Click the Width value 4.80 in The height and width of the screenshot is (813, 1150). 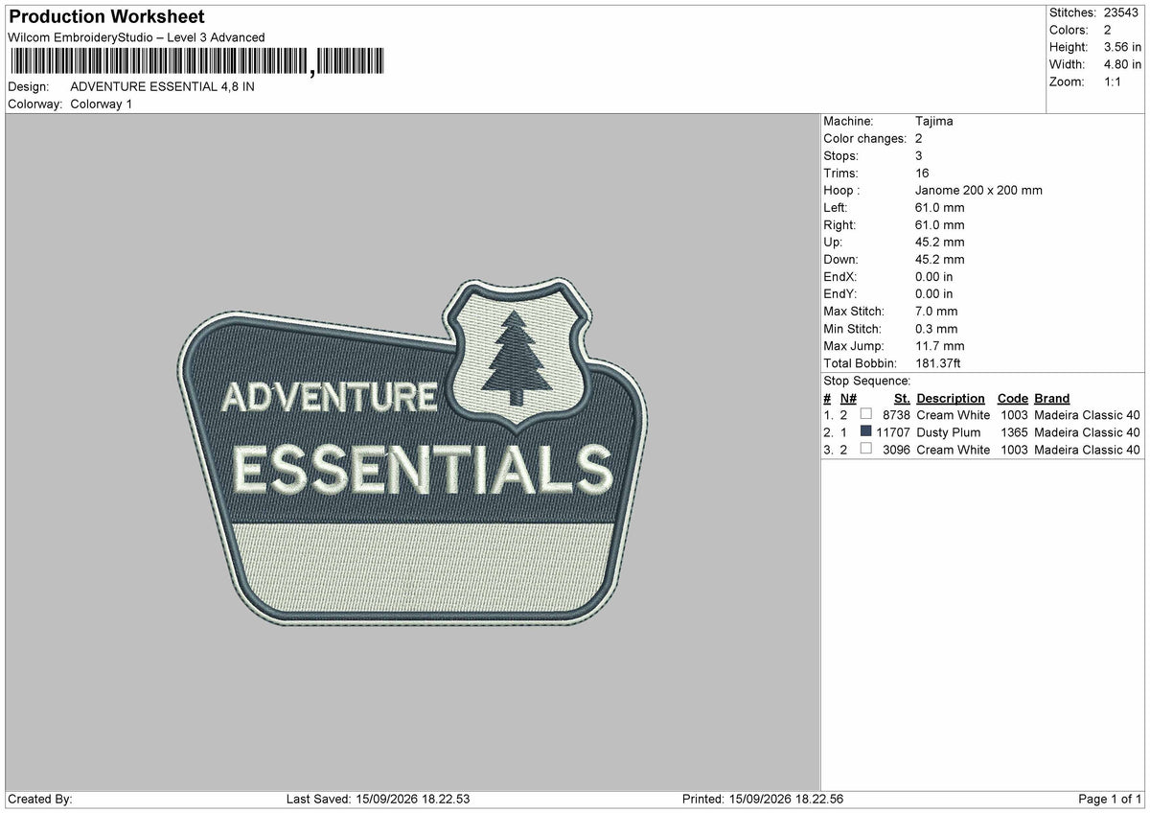click(1120, 64)
